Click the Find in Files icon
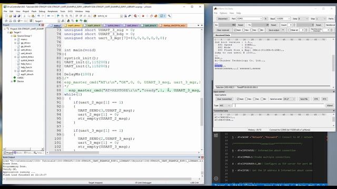Viewport: 337px width, 189px height. (95, 16)
